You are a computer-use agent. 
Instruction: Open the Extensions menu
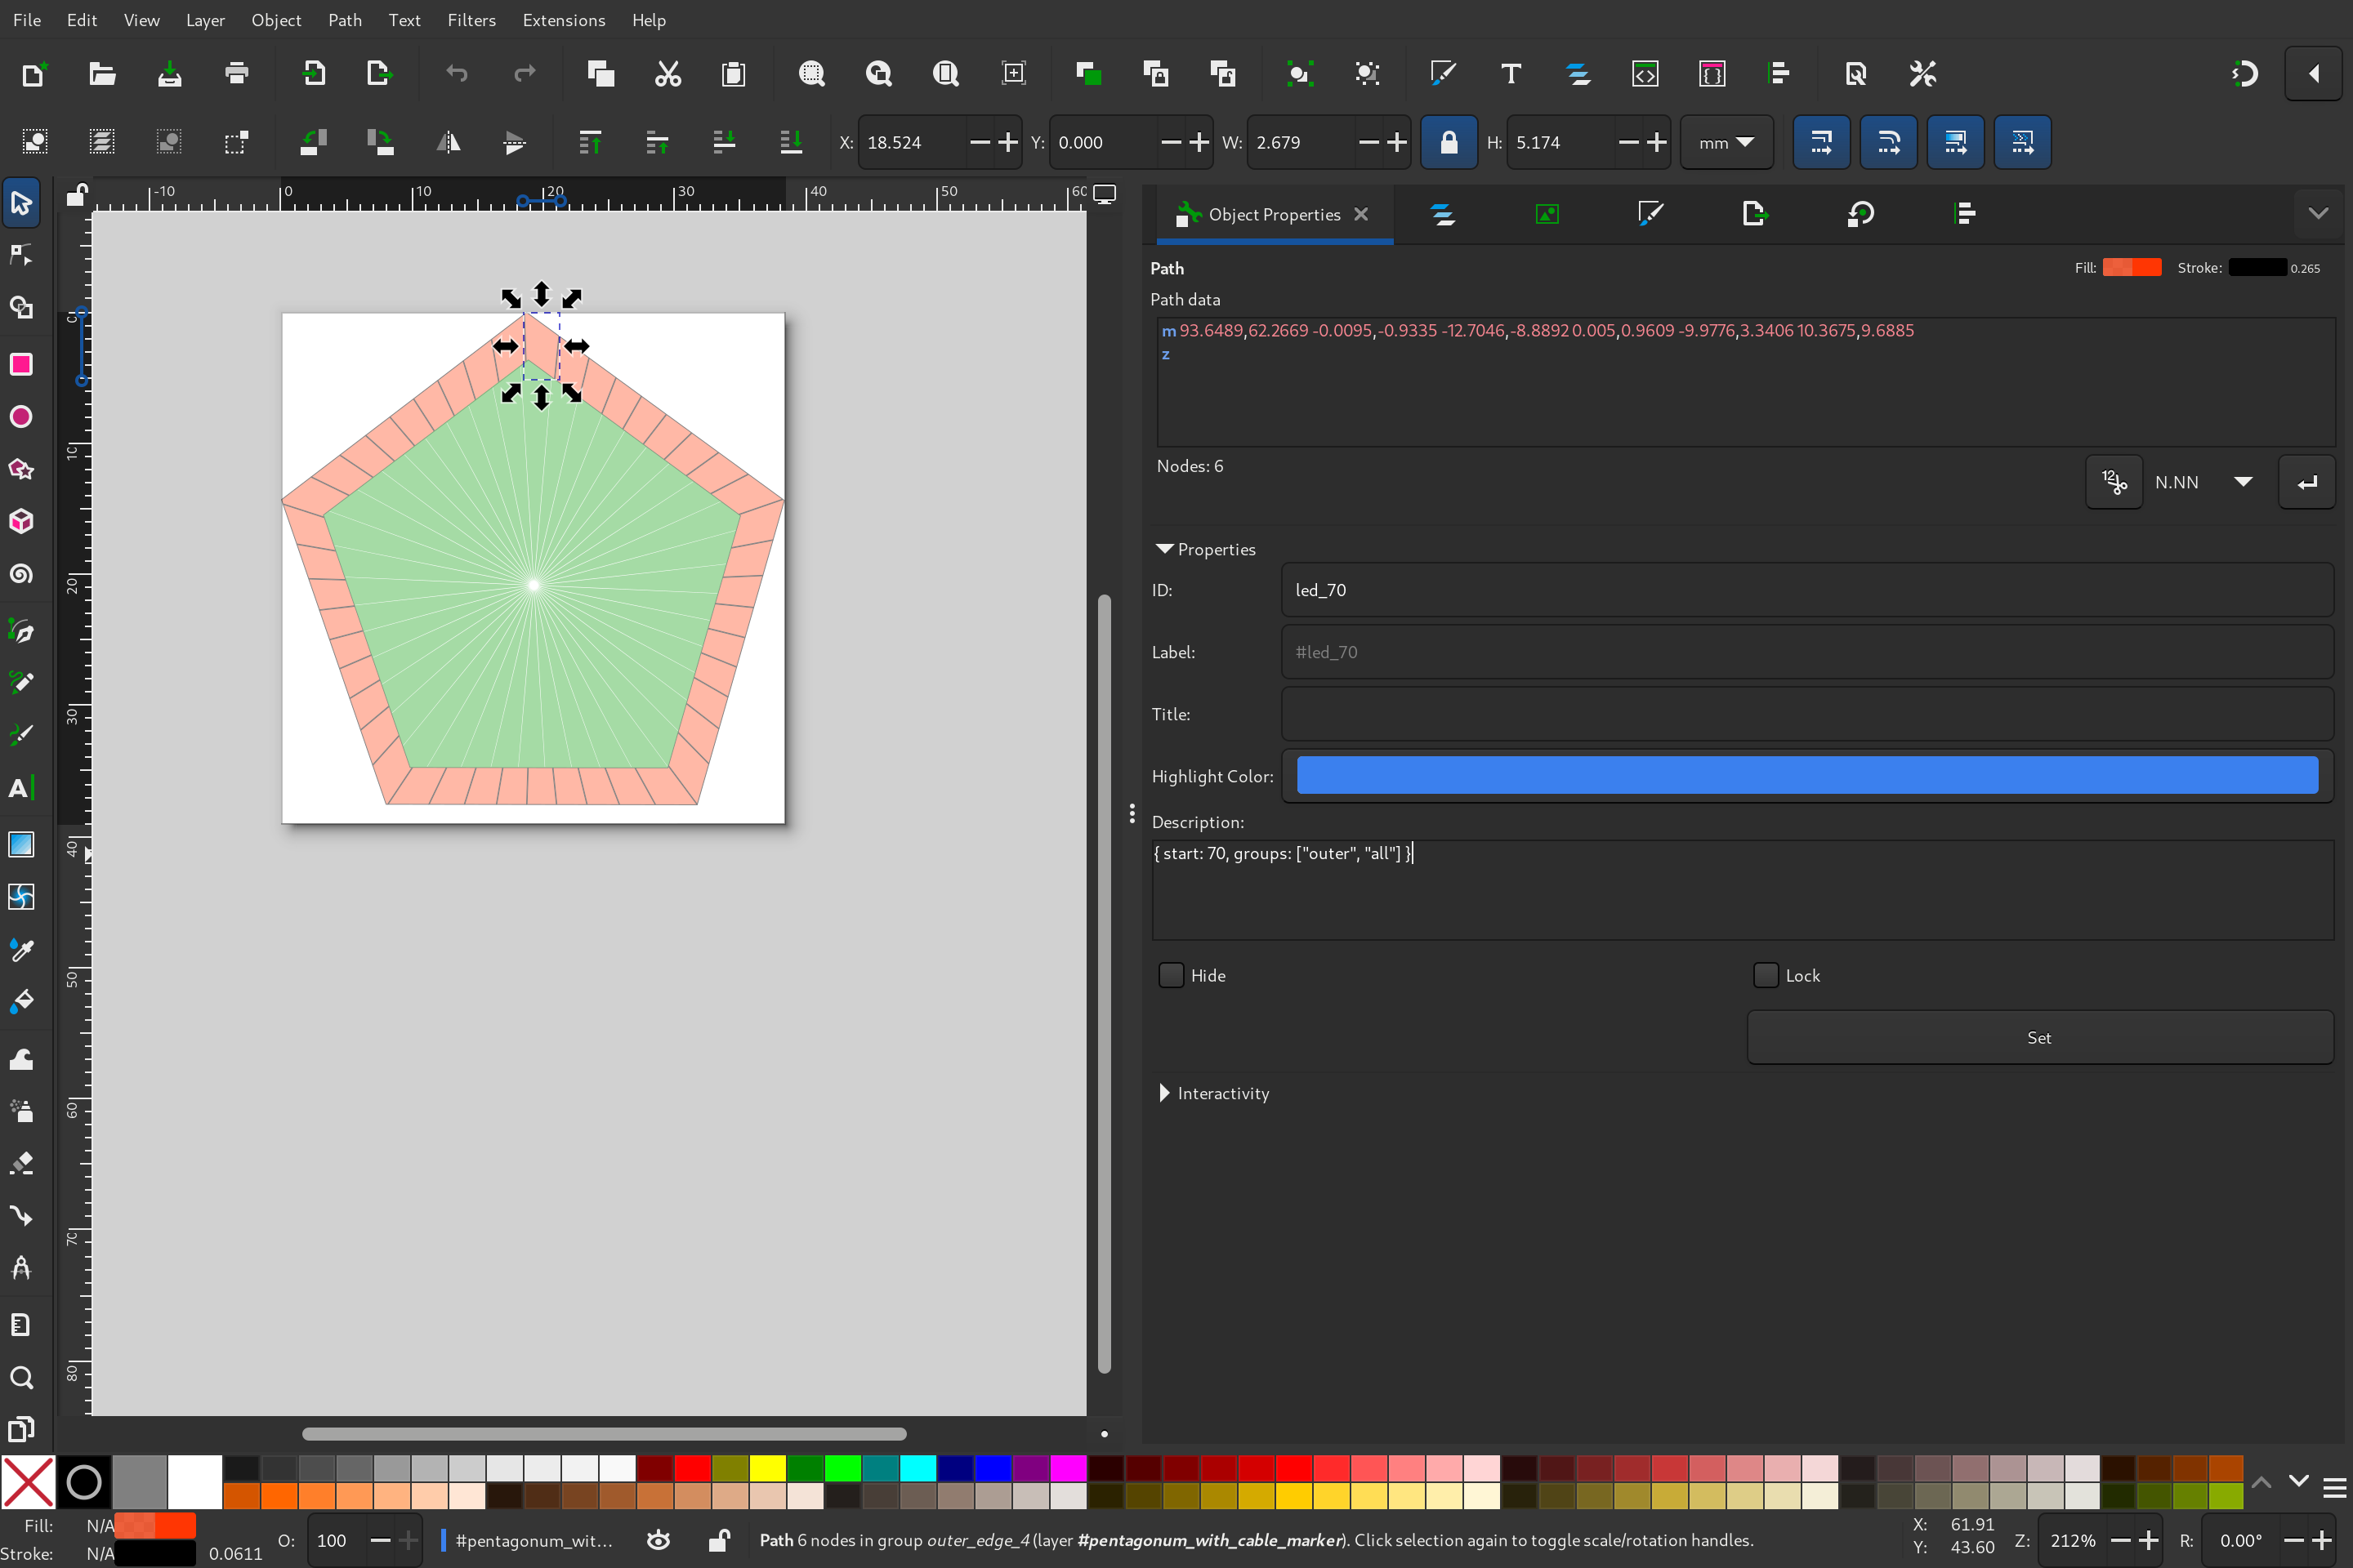563,20
